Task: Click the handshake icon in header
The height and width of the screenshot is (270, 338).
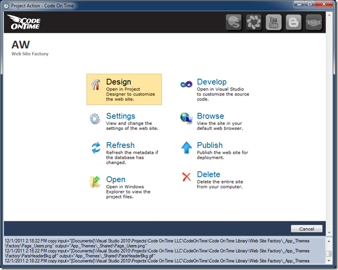Action: [313, 22]
